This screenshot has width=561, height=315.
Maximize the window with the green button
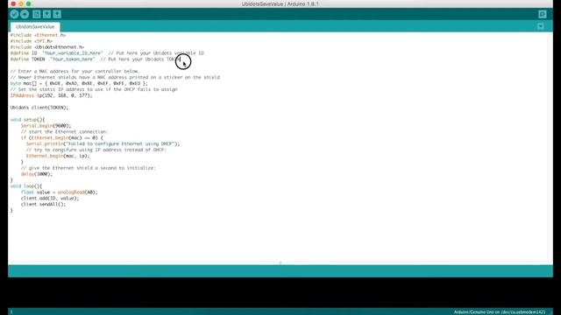[29, 3]
